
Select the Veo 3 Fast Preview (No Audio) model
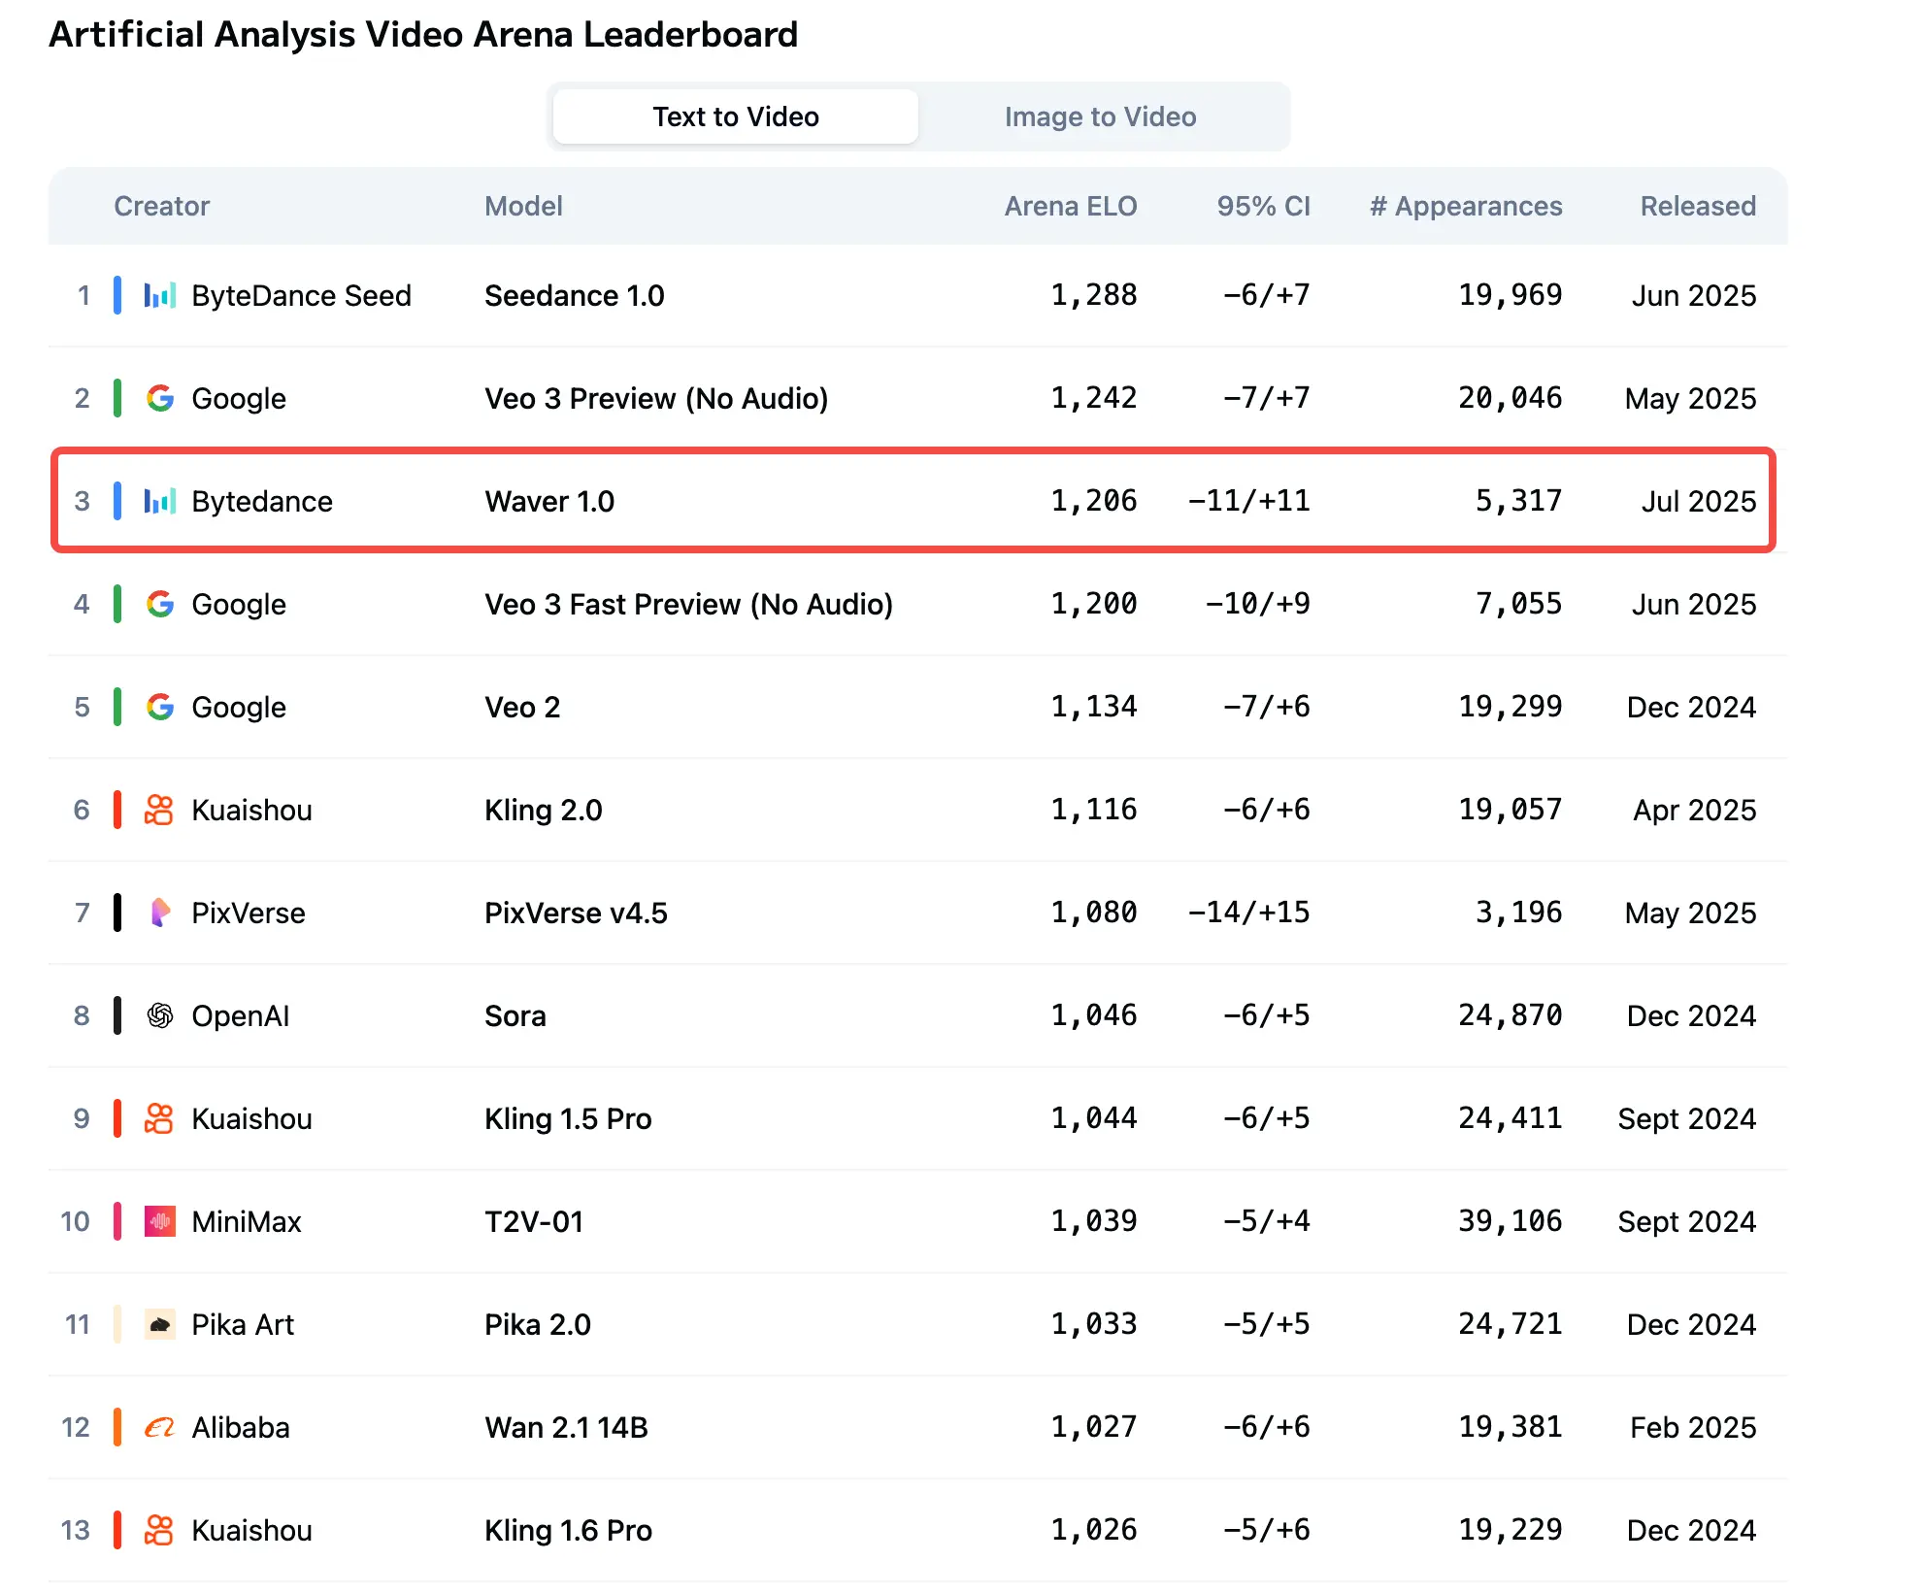click(x=688, y=604)
